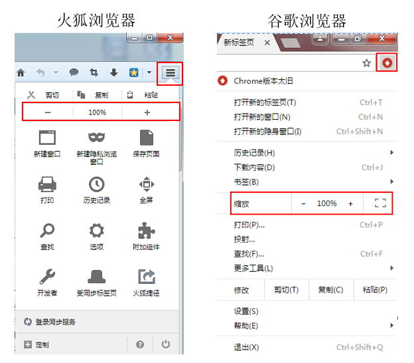Image resolution: width=414 pixels, height=363 pixels.
Task: Click Firefox bookmark star icon
Action: click(x=133, y=72)
